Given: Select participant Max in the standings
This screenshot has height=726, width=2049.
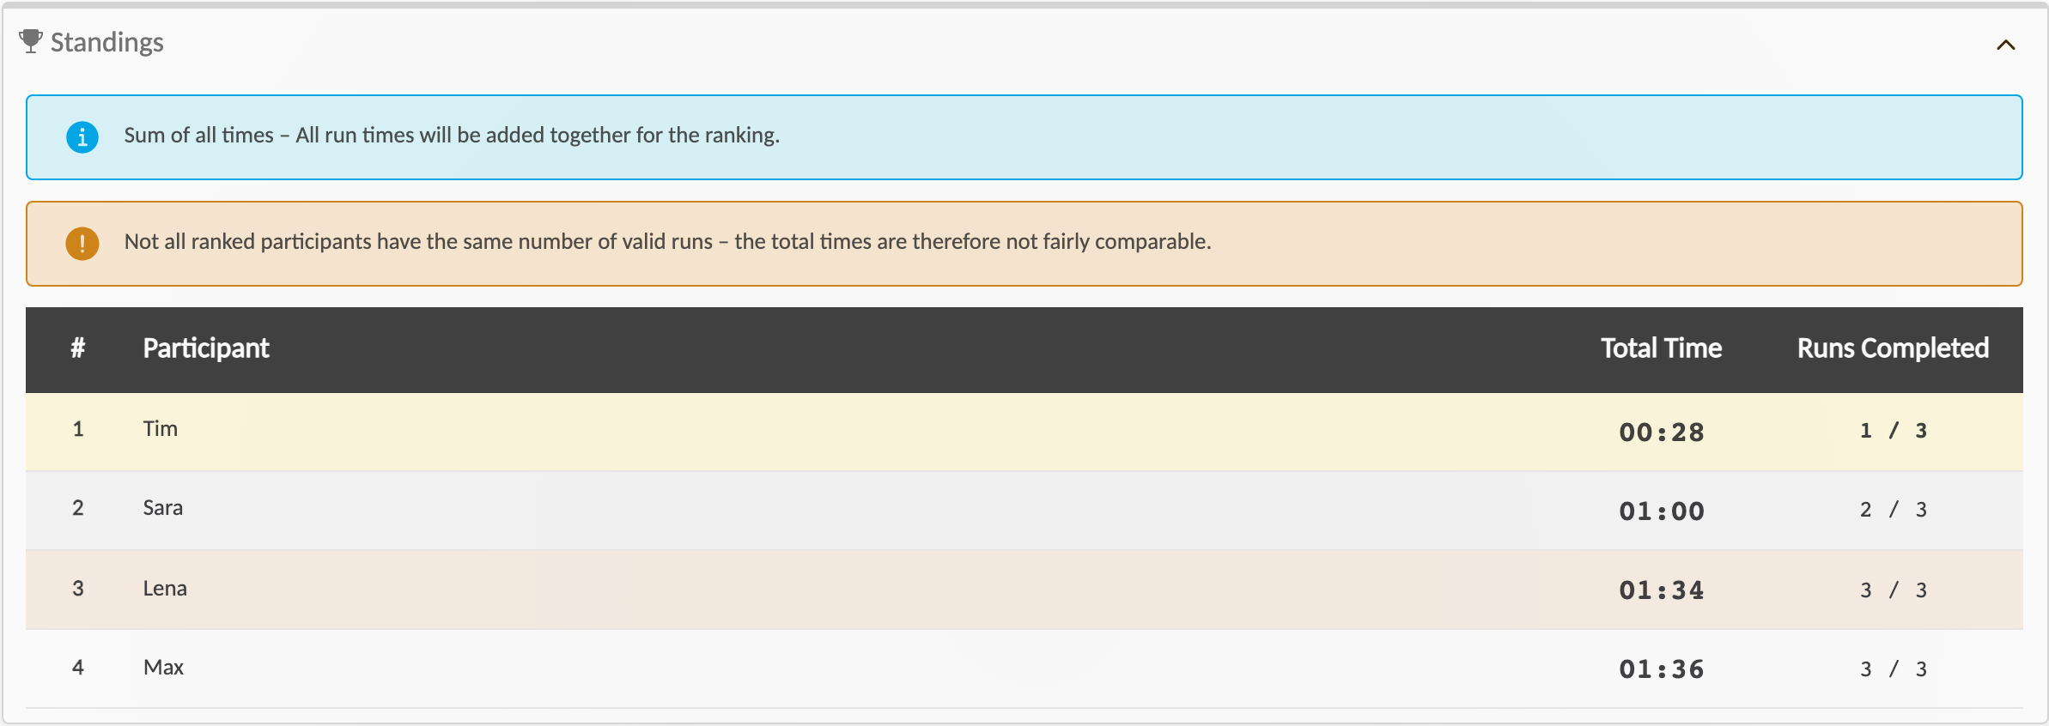Looking at the screenshot, I should (x=163, y=667).
